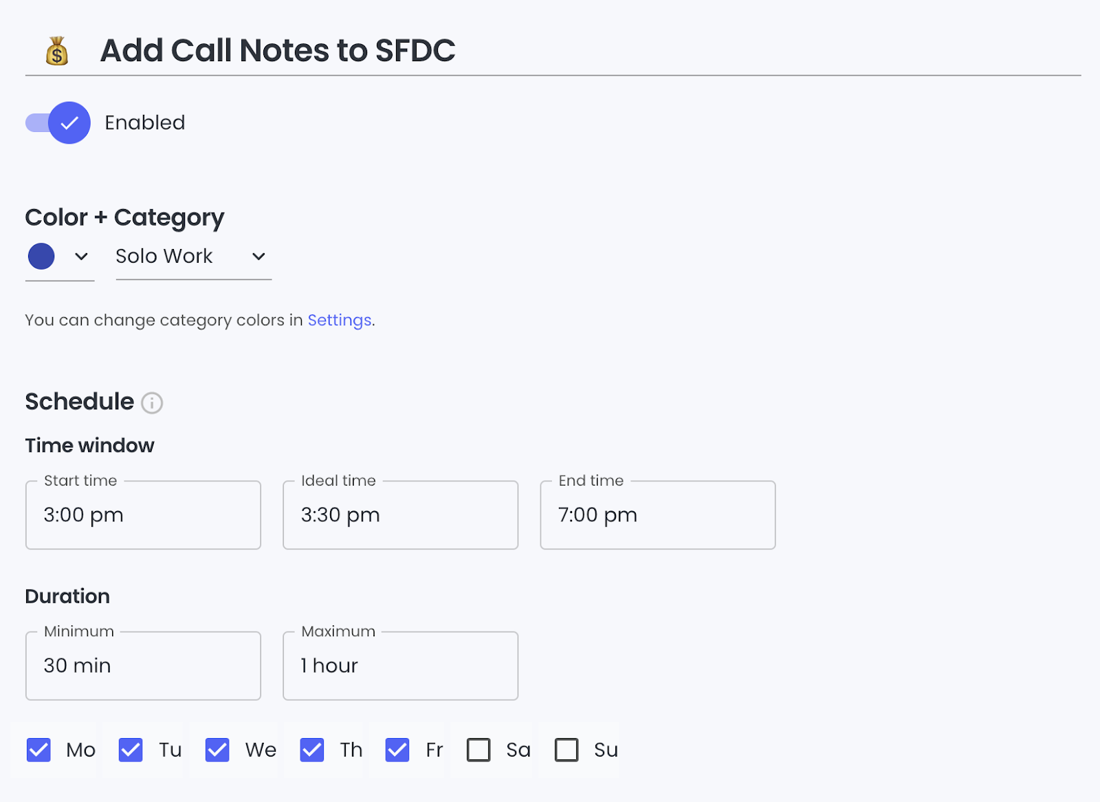Click the blue color swatch circle

[x=41, y=256]
